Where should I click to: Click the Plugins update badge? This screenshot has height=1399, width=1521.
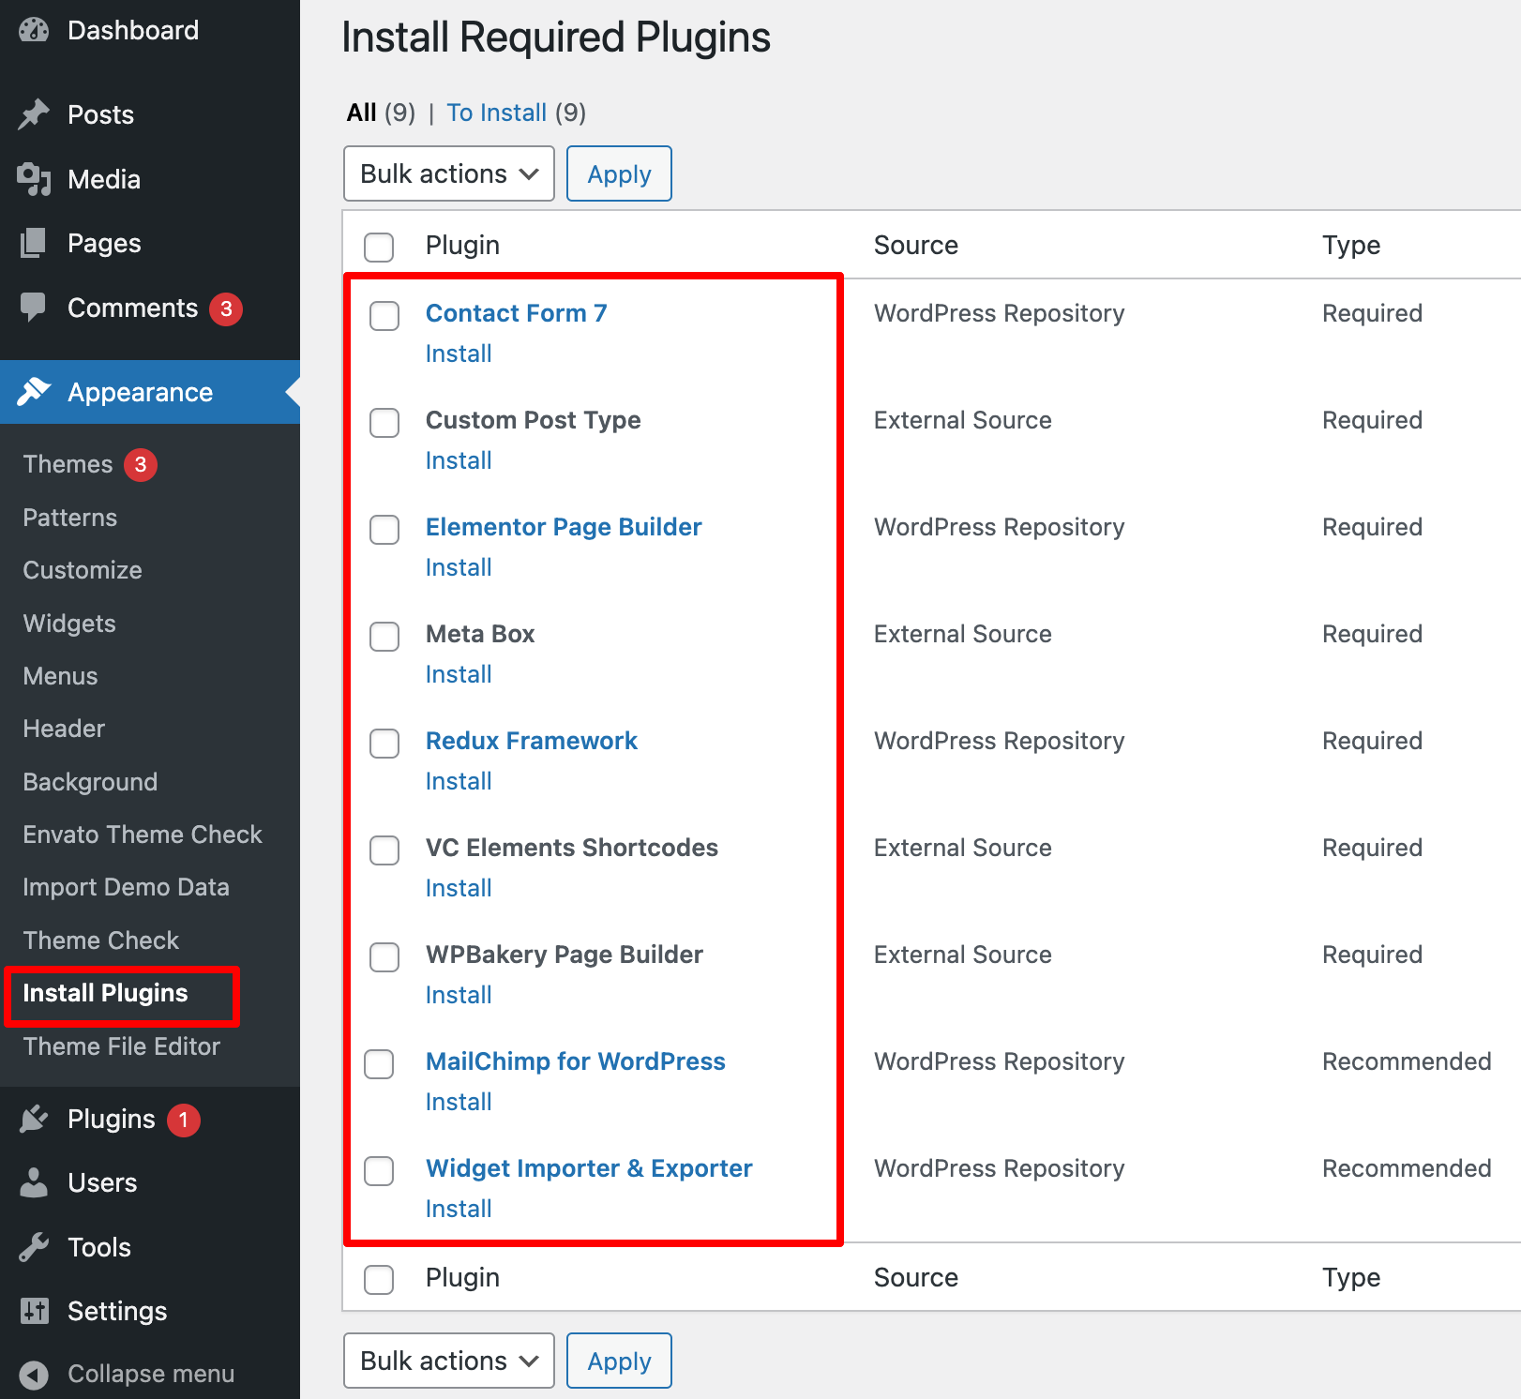coord(184,1120)
